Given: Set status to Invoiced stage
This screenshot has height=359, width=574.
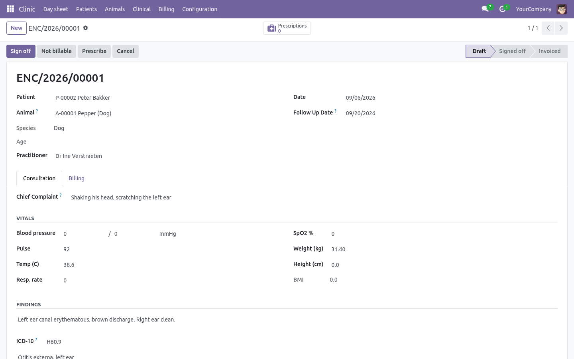Looking at the screenshot, I should click(549, 51).
